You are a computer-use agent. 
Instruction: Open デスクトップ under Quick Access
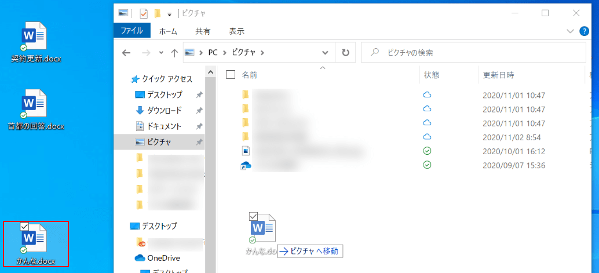(159, 94)
